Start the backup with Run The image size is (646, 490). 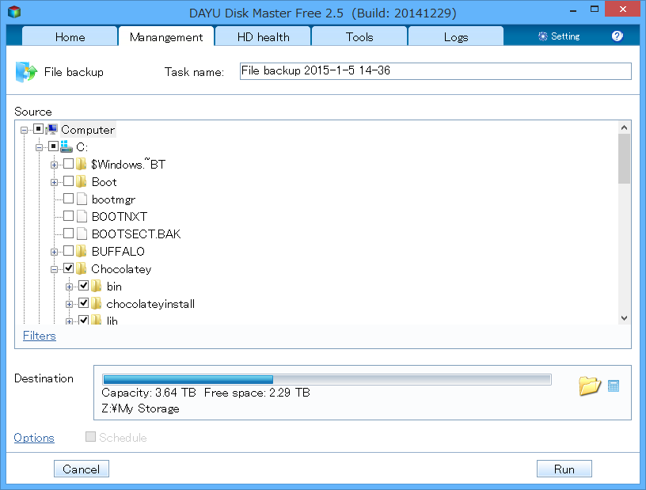tap(564, 469)
